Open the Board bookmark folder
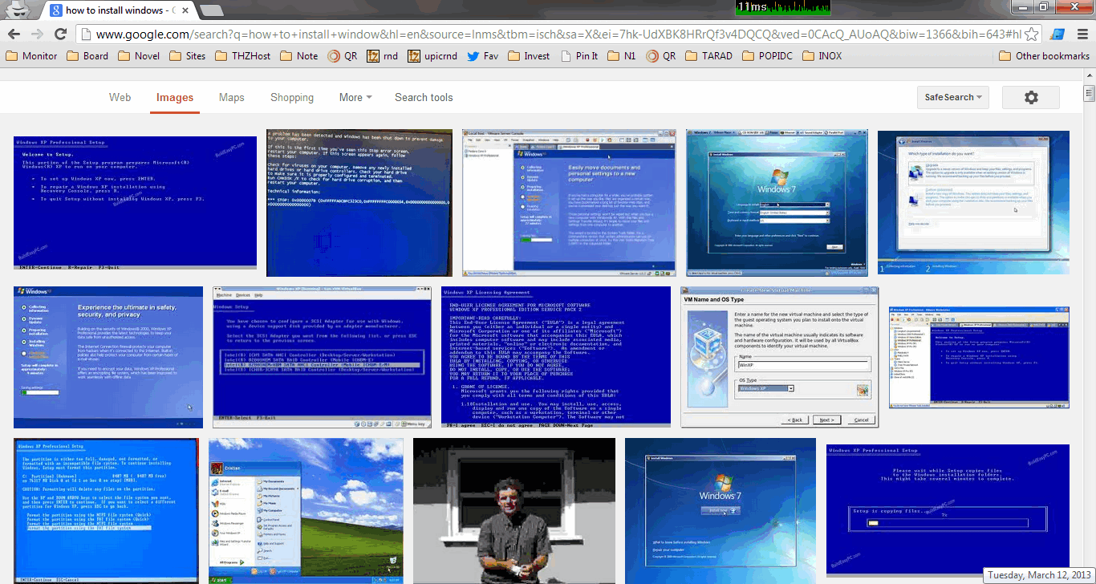This screenshot has height=584, width=1096. pyautogui.click(x=87, y=56)
